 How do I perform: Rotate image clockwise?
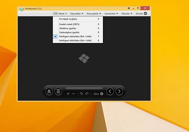pyautogui.click(x=87, y=94)
